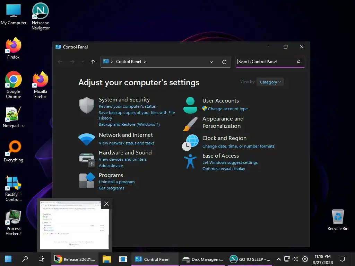Expand the root chevron before Control Panel
The image size is (355, 266).
click(x=112, y=62)
